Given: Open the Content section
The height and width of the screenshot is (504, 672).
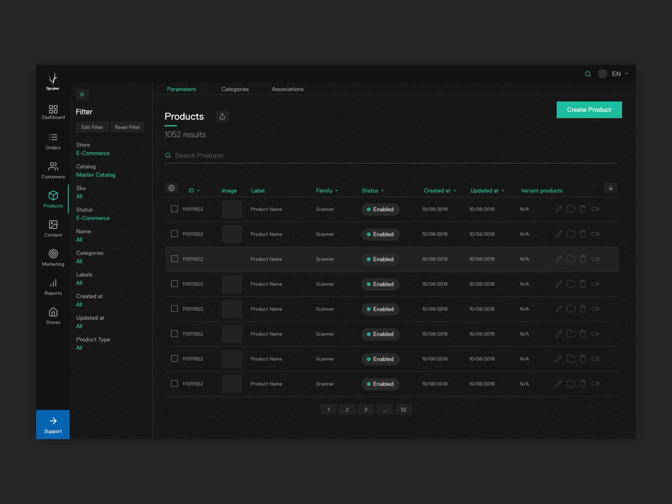Looking at the screenshot, I should (53, 228).
